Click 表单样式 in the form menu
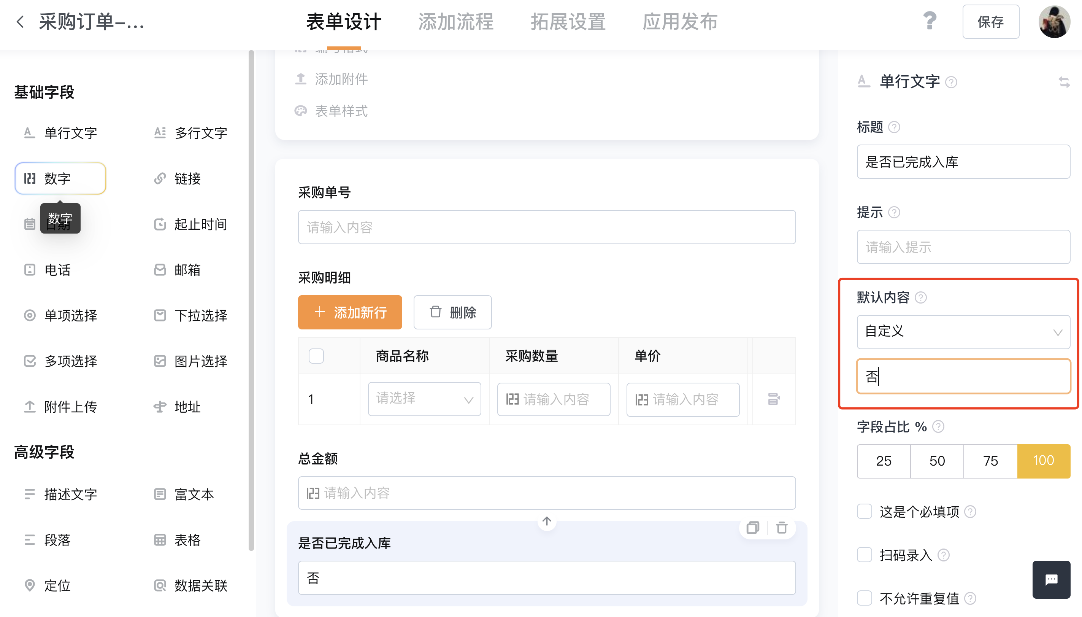Screen dimensions: 1082x617 point(331,111)
